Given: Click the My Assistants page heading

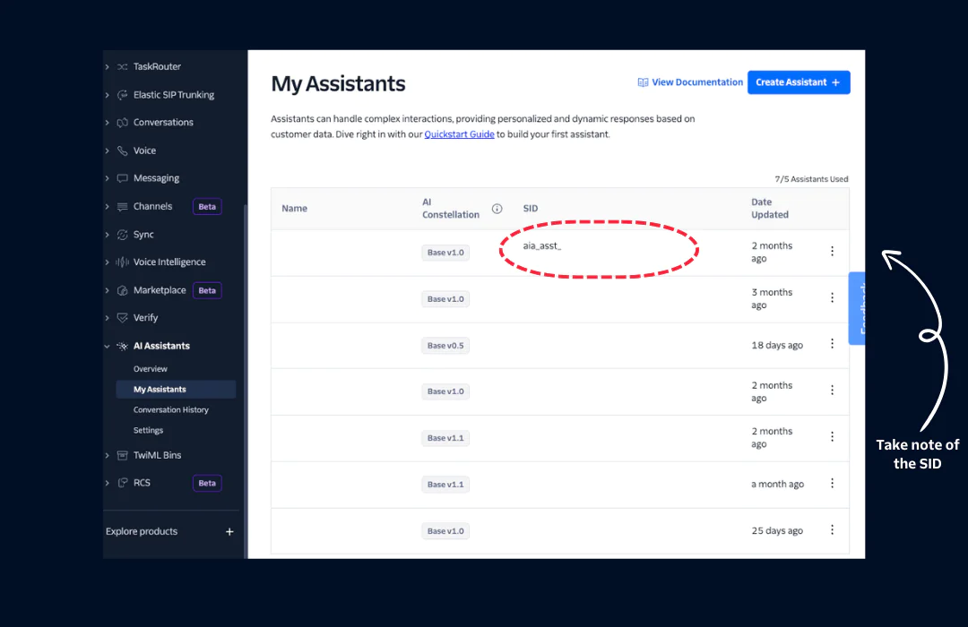Looking at the screenshot, I should pos(338,83).
